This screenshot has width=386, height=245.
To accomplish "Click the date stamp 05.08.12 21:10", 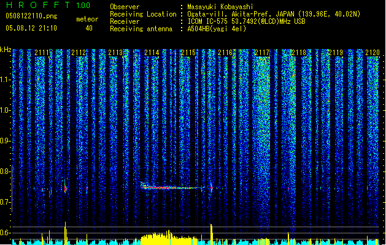I will [31, 28].
